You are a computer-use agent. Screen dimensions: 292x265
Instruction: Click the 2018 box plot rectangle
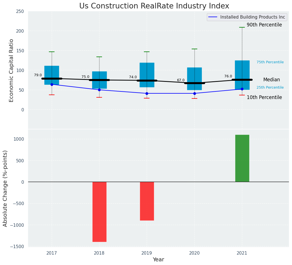[99, 76]
